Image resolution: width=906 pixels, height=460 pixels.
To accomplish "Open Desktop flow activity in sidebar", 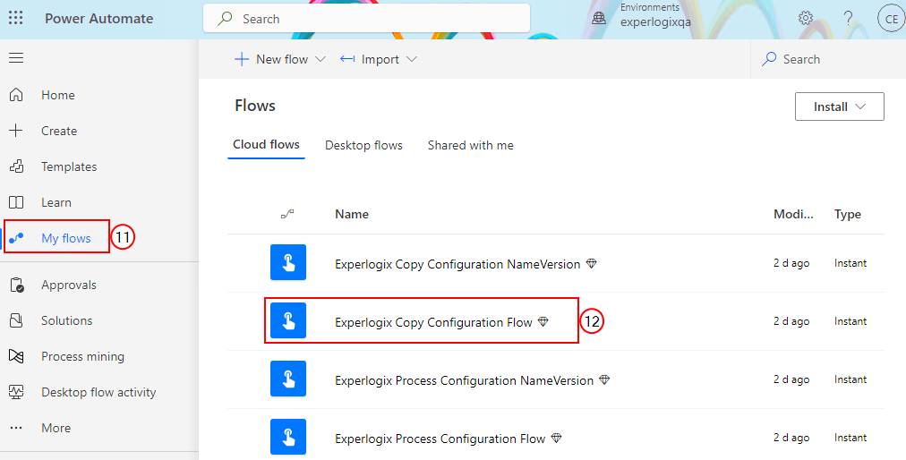I will pos(99,392).
